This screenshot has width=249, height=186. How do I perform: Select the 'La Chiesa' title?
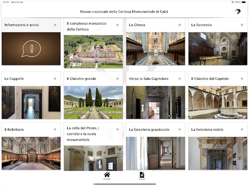pos(137,25)
